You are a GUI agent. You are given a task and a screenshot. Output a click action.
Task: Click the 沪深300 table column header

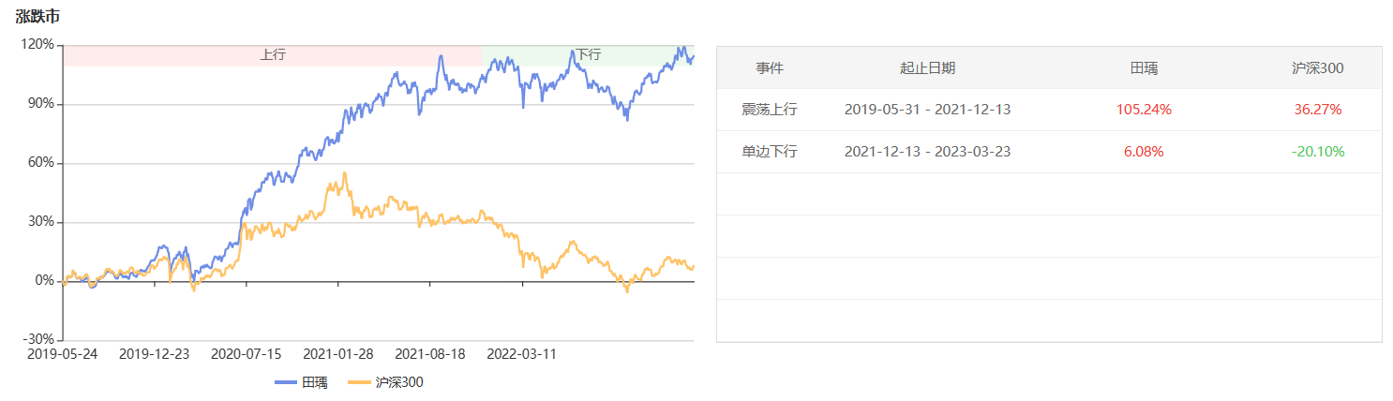click(x=1318, y=67)
